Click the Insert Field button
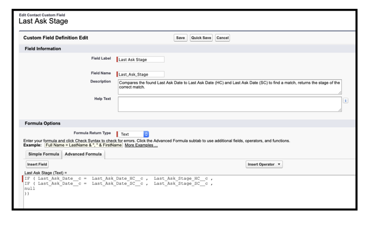This screenshot has width=376, height=233. pyautogui.click(x=37, y=164)
